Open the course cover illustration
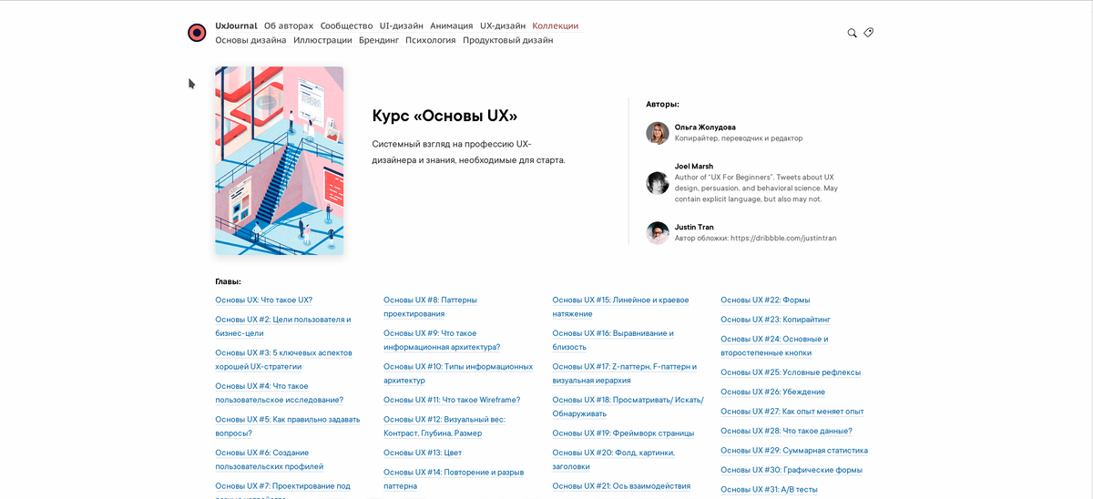The height and width of the screenshot is (499, 1093). point(279,160)
